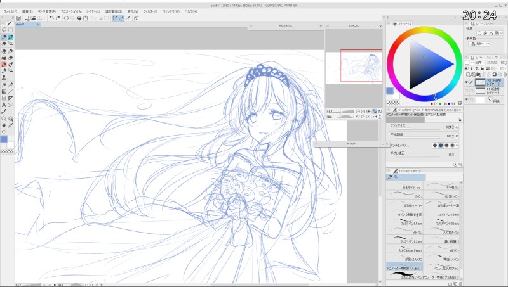
Task: Select the Gペン sub tool
Action: click(x=404, y=196)
